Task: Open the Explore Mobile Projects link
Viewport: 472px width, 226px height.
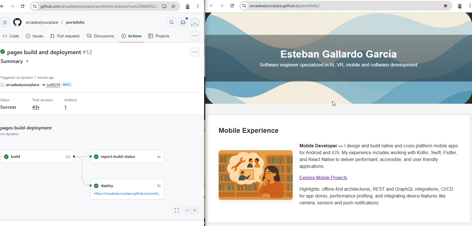Action: [x=323, y=178]
